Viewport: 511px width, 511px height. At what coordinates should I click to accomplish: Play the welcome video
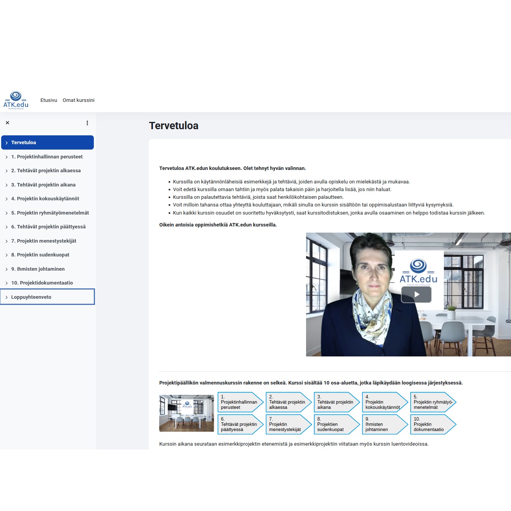point(416,295)
